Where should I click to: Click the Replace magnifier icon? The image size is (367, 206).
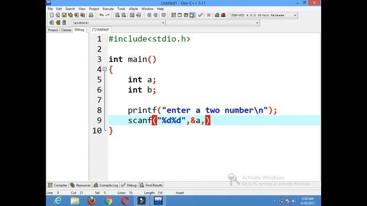124,15
